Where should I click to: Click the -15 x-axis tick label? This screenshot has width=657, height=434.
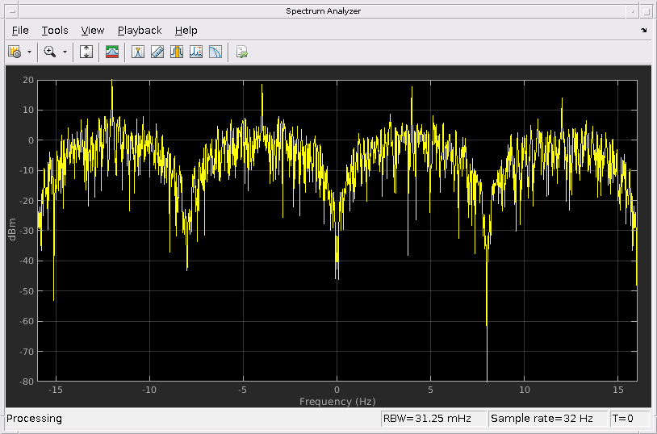56,390
